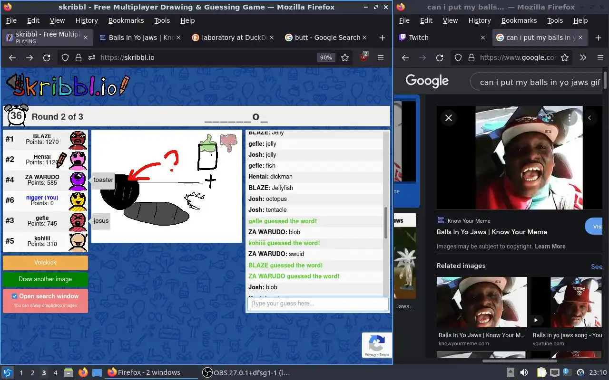Click the blue Visit button beside Know Your Meme

pos(594,227)
